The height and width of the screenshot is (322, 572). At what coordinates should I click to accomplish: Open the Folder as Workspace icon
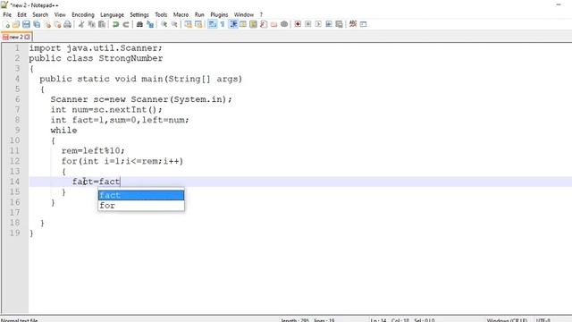(x=273, y=24)
